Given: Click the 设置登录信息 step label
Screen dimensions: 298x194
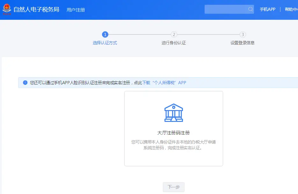Looking at the screenshot, I should click(243, 43).
